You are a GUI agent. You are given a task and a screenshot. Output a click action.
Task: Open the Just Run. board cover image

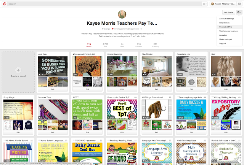pyautogui.click(x=53, y=66)
